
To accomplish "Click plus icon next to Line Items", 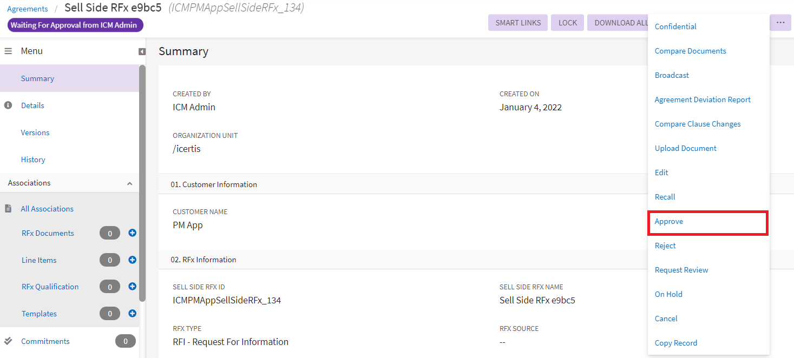I will [132, 260].
